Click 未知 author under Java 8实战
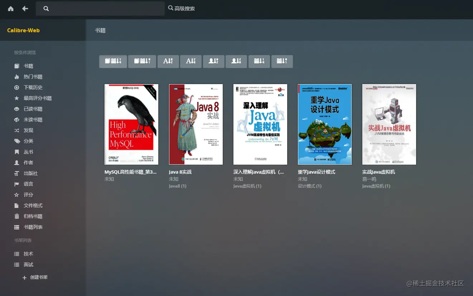Image resolution: width=473 pixels, height=296 pixels. pos(174,179)
